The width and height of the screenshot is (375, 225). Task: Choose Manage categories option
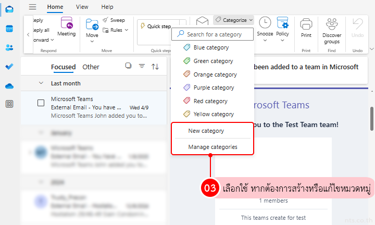pyautogui.click(x=213, y=147)
